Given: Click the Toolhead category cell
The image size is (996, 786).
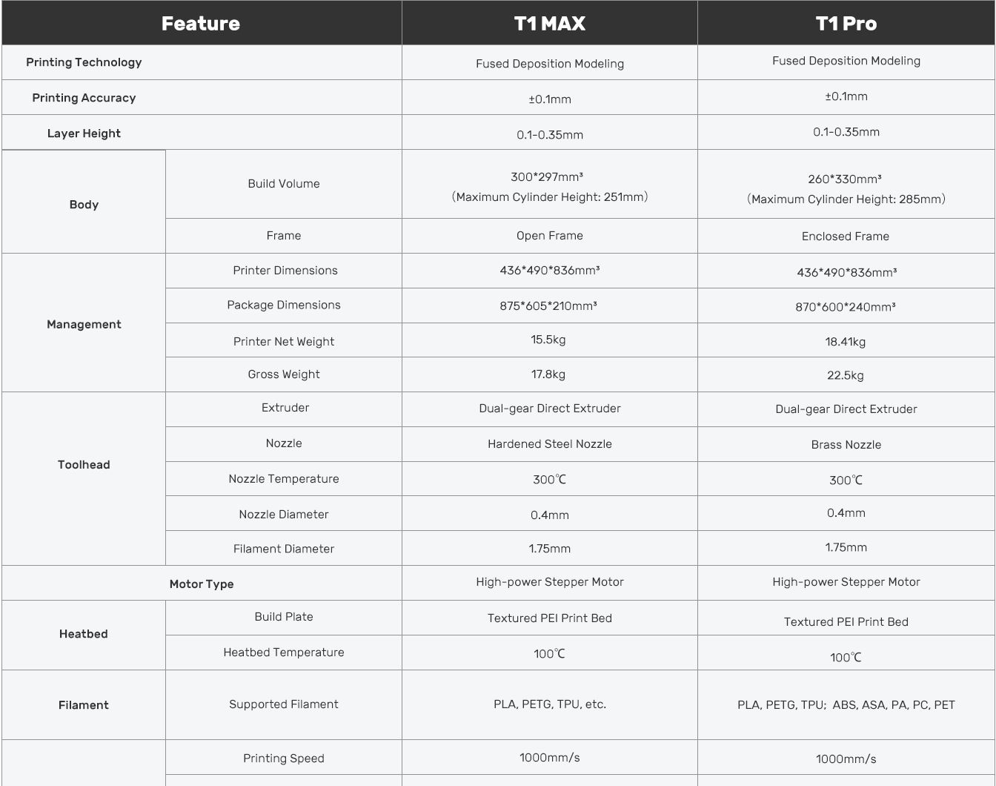Looking at the screenshot, I should (84, 465).
